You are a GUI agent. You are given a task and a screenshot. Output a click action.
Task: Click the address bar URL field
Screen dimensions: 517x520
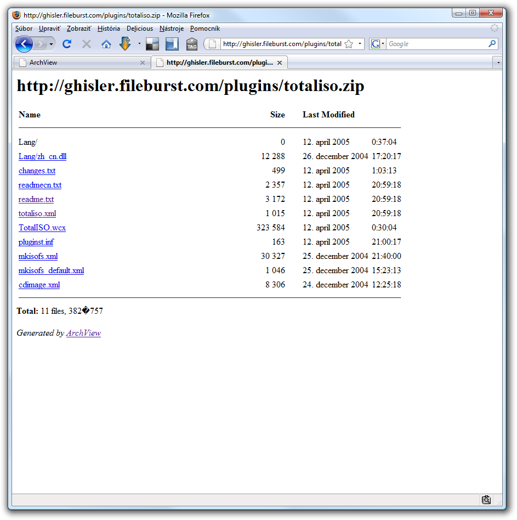pyautogui.click(x=282, y=44)
